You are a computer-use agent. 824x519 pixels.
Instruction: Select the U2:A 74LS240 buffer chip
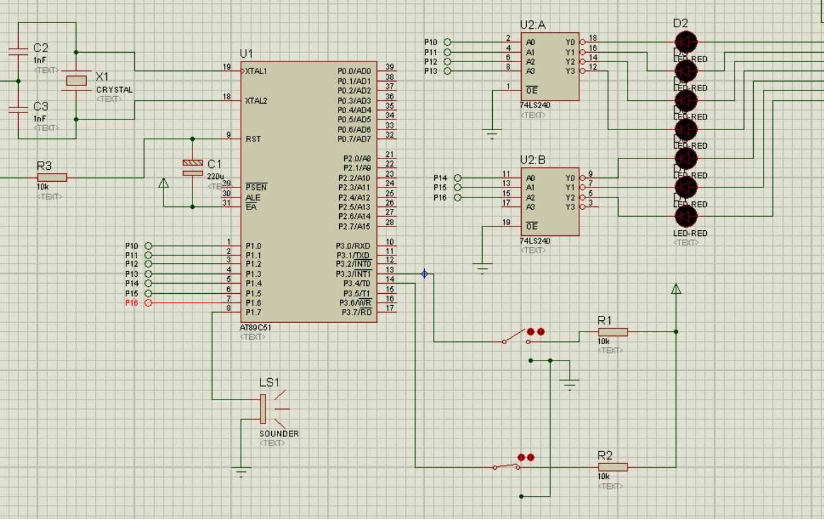pos(550,66)
